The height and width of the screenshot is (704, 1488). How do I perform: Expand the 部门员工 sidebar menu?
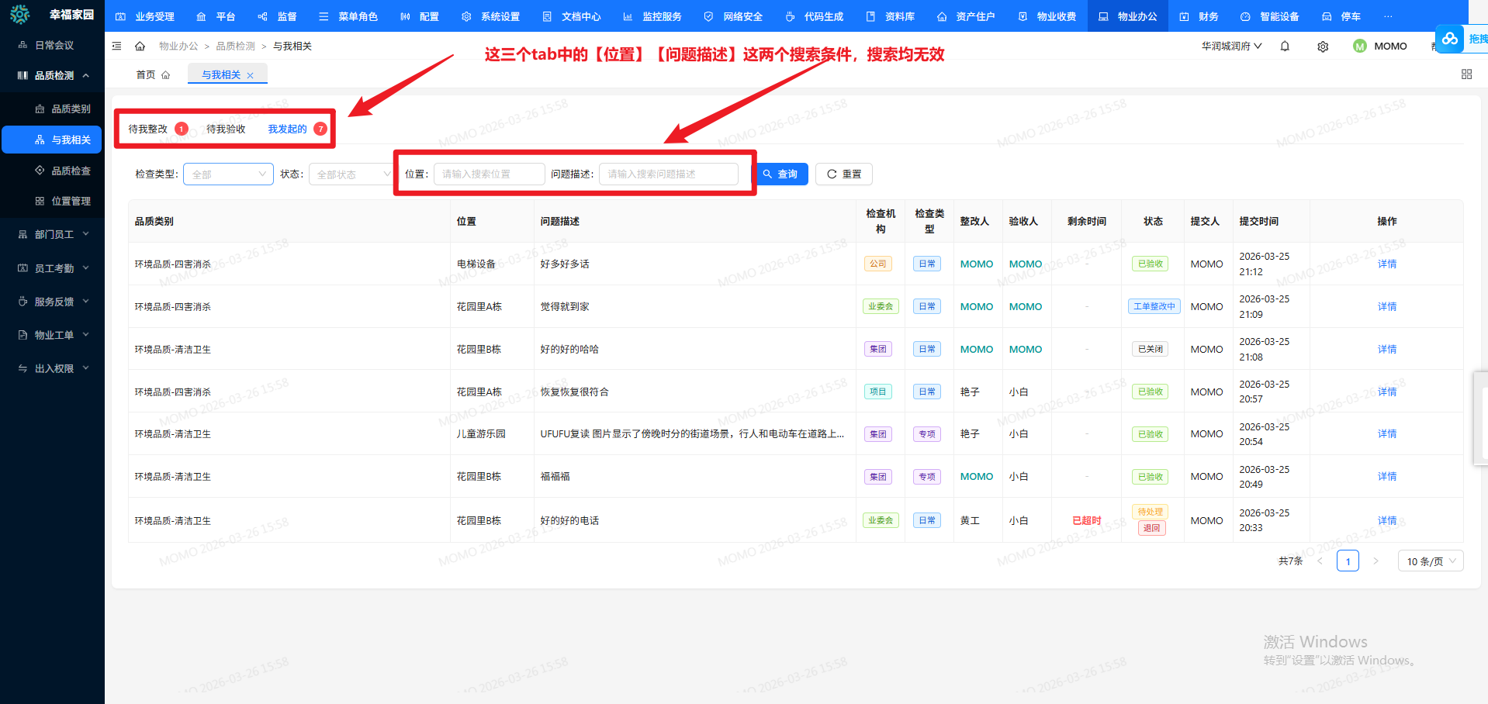click(x=54, y=235)
